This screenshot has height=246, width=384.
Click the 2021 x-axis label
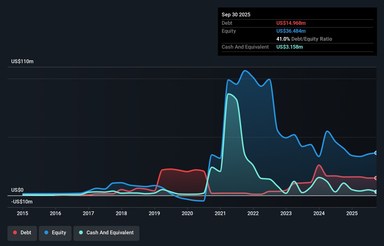(x=220, y=213)
